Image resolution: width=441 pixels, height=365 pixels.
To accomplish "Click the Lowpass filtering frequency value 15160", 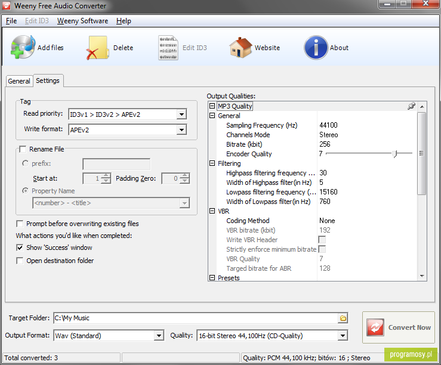I will point(328,192).
